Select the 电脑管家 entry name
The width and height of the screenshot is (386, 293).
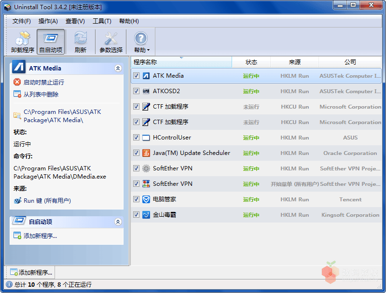165,199
